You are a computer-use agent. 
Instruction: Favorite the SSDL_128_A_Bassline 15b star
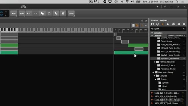(x=183, y=93)
